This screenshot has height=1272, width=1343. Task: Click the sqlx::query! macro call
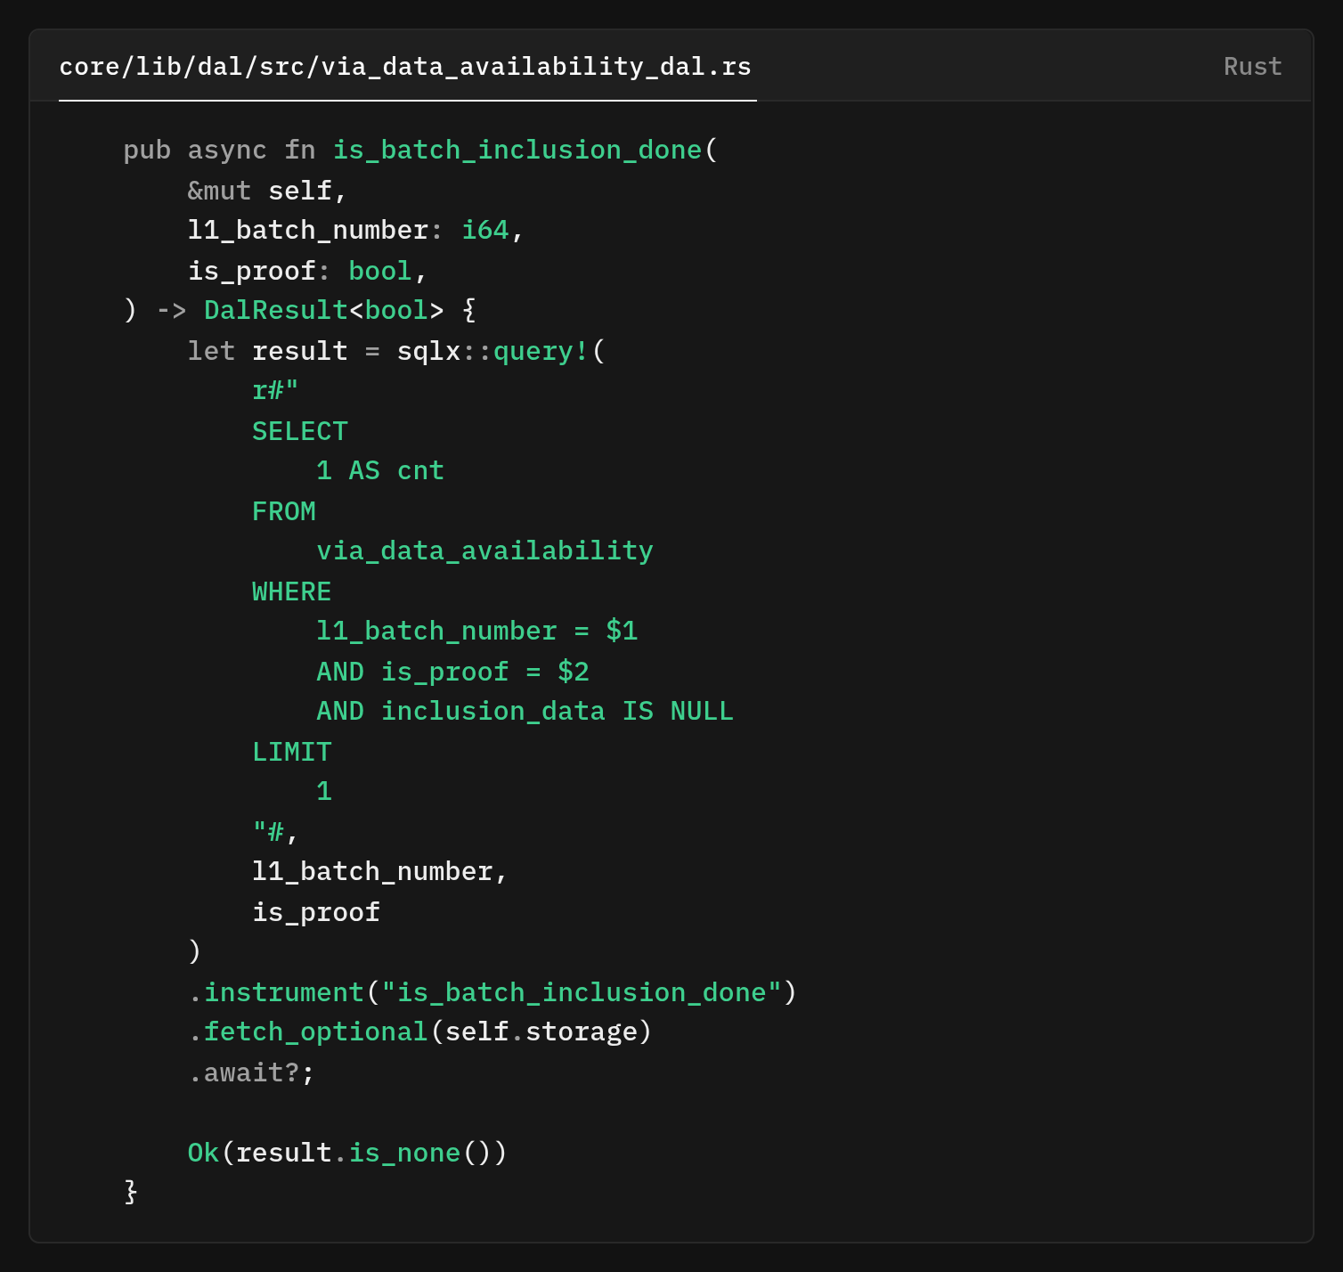click(x=492, y=351)
